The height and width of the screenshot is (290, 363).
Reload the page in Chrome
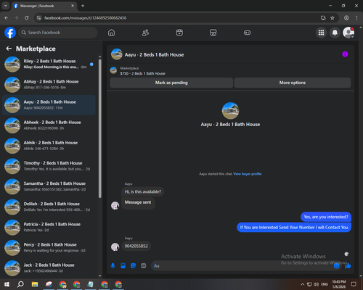[x=27, y=18]
